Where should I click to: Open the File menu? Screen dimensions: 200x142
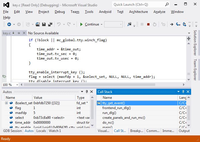[6, 12]
